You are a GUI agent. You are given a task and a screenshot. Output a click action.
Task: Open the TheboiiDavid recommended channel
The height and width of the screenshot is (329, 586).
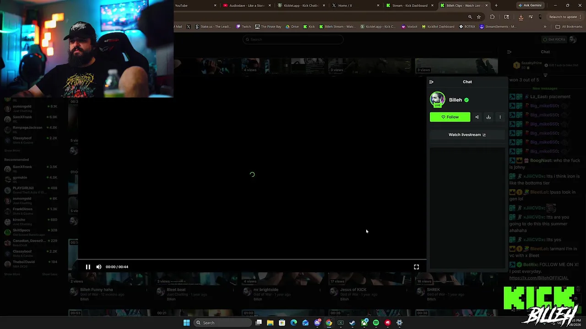[31, 263]
